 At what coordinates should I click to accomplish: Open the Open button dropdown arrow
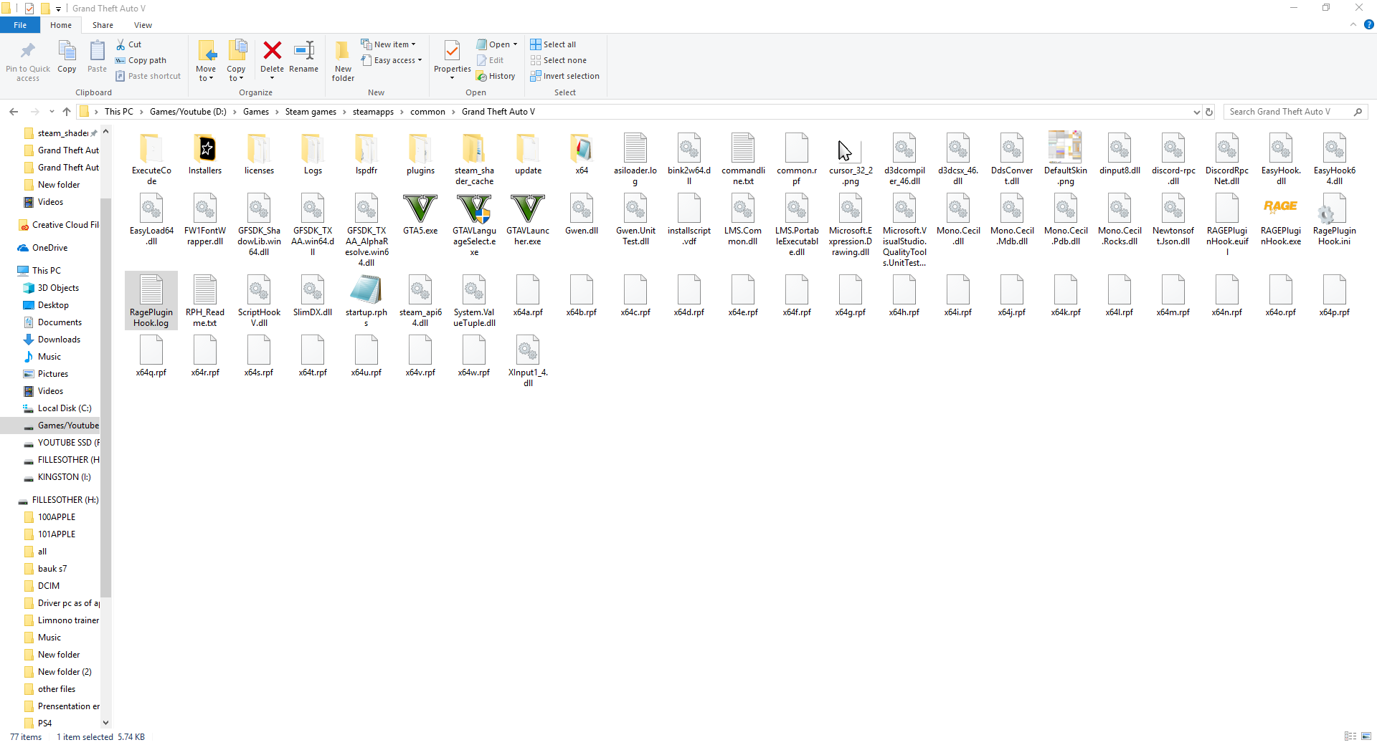pos(515,44)
